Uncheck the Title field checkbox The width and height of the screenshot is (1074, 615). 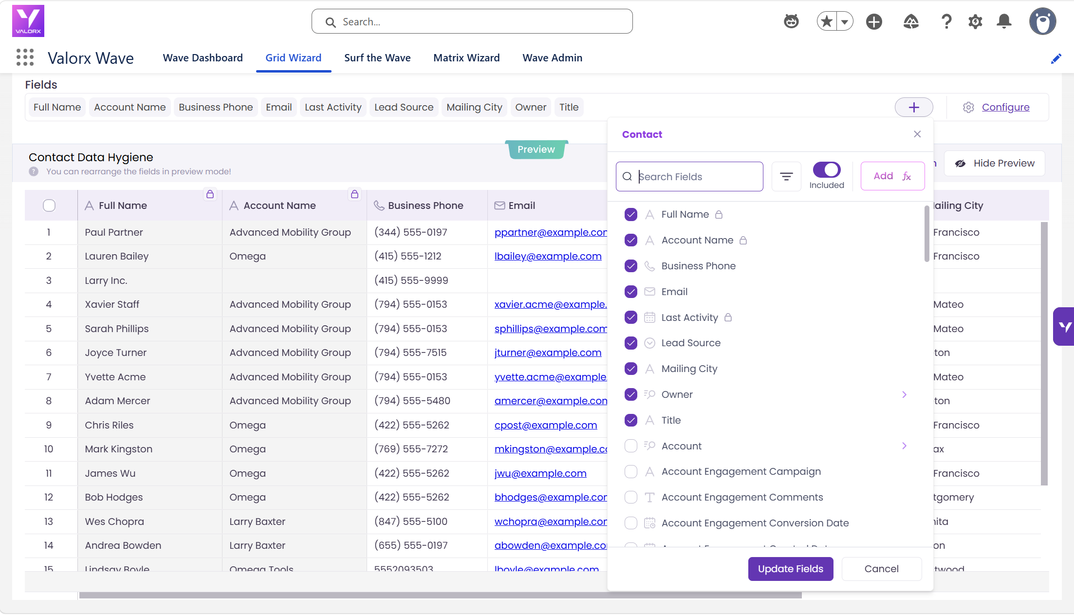coord(631,420)
